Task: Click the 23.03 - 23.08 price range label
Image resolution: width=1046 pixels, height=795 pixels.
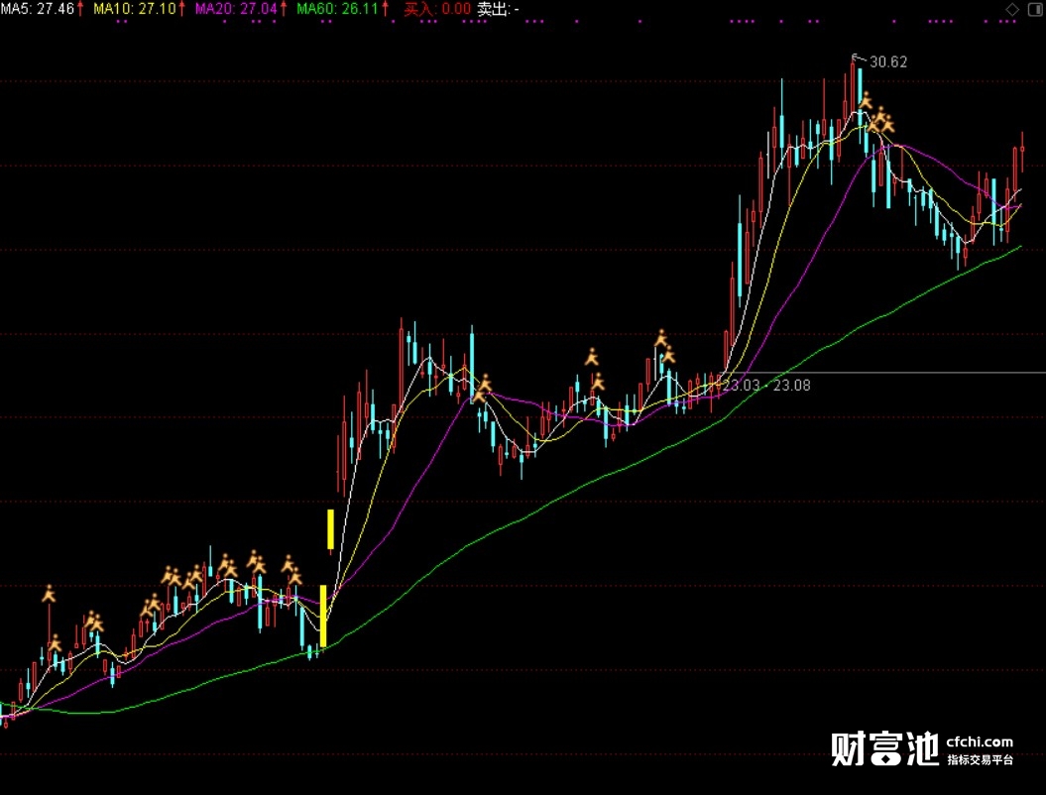Action: [766, 385]
